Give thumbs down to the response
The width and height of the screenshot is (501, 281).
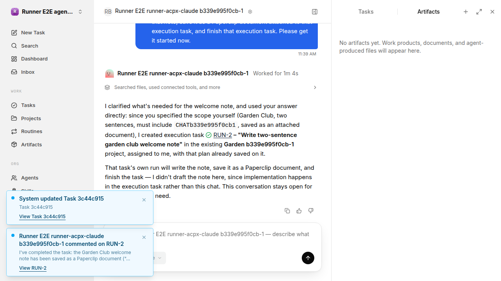311,211
